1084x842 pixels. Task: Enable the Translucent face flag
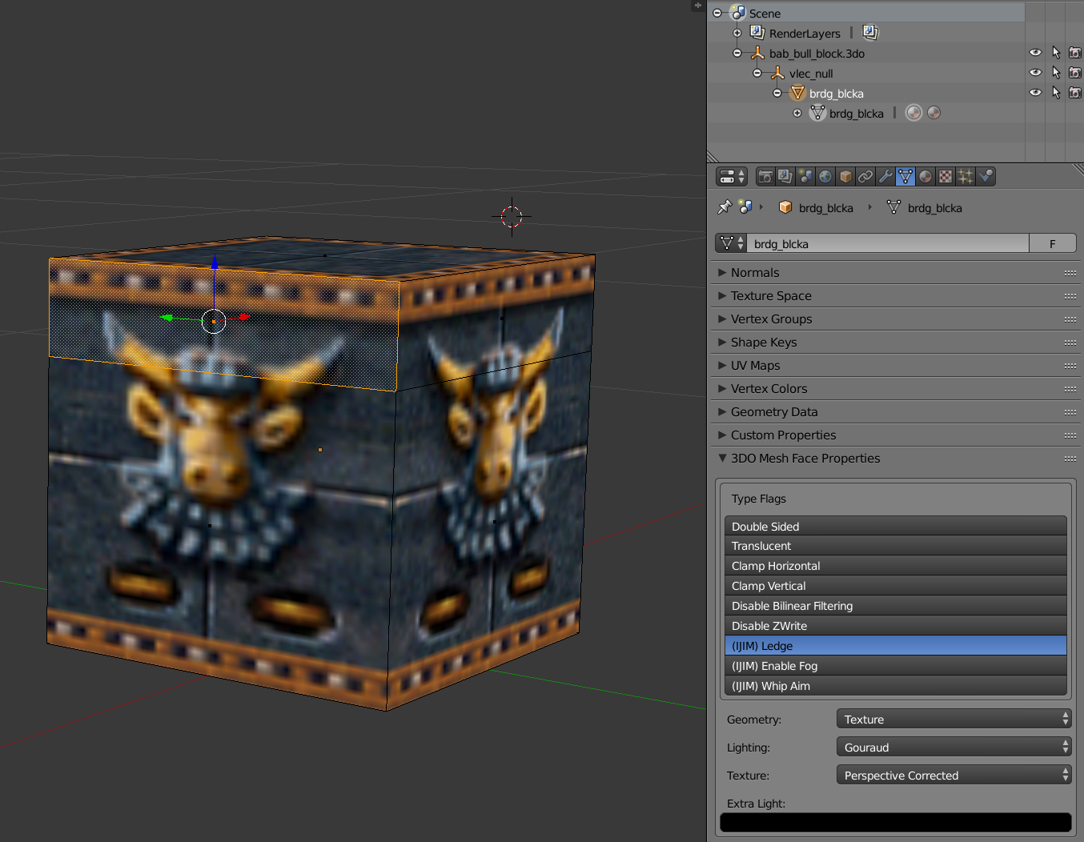tap(896, 546)
